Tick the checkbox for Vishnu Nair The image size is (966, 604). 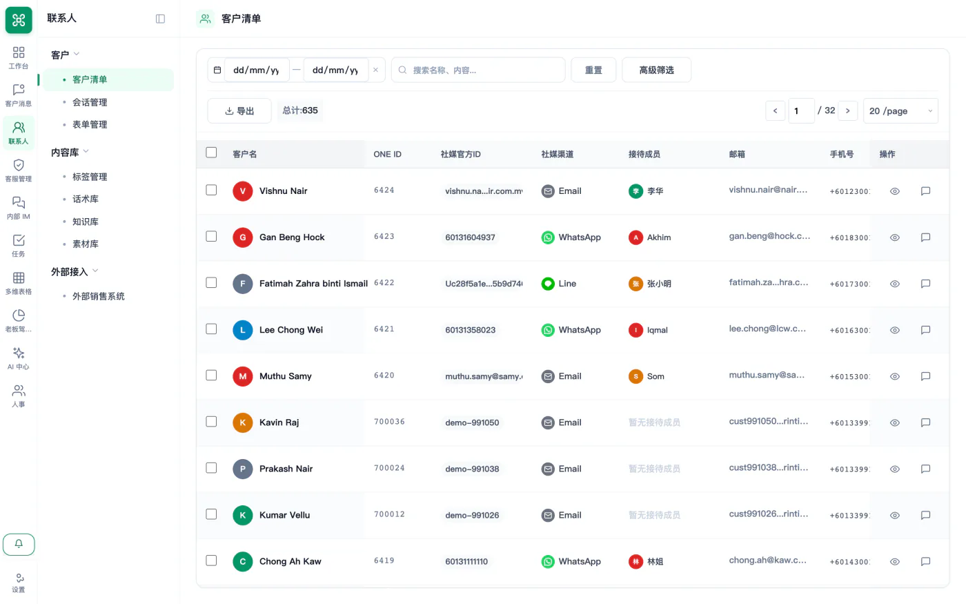(x=211, y=190)
